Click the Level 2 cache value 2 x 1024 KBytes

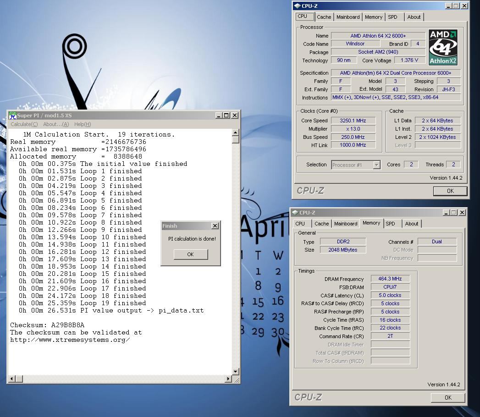[x=438, y=137]
